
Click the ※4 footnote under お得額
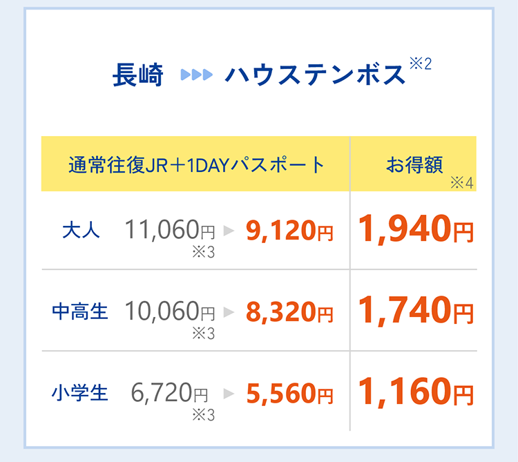point(462,182)
